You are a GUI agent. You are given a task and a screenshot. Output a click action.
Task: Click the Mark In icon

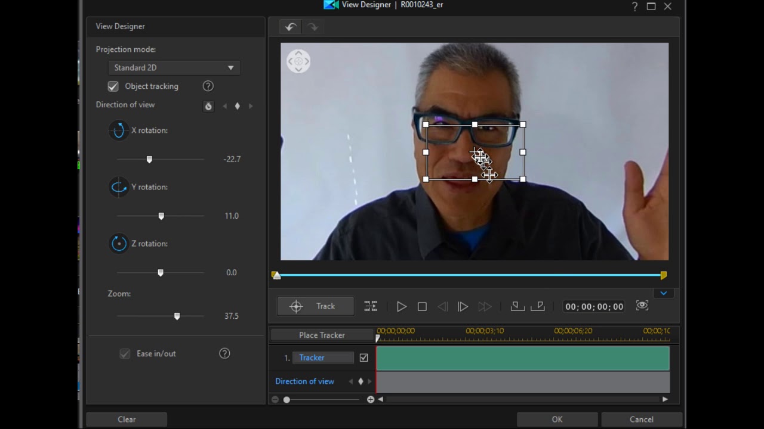[517, 306]
